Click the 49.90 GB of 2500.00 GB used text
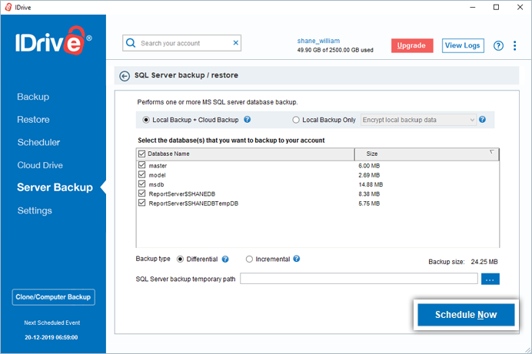The height and width of the screenshot is (354, 532). pos(335,50)
